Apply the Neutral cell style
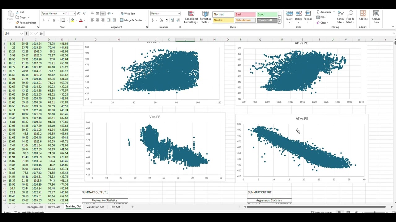The height and width of the screenshot is (222, 396). (x=223, y=20)
